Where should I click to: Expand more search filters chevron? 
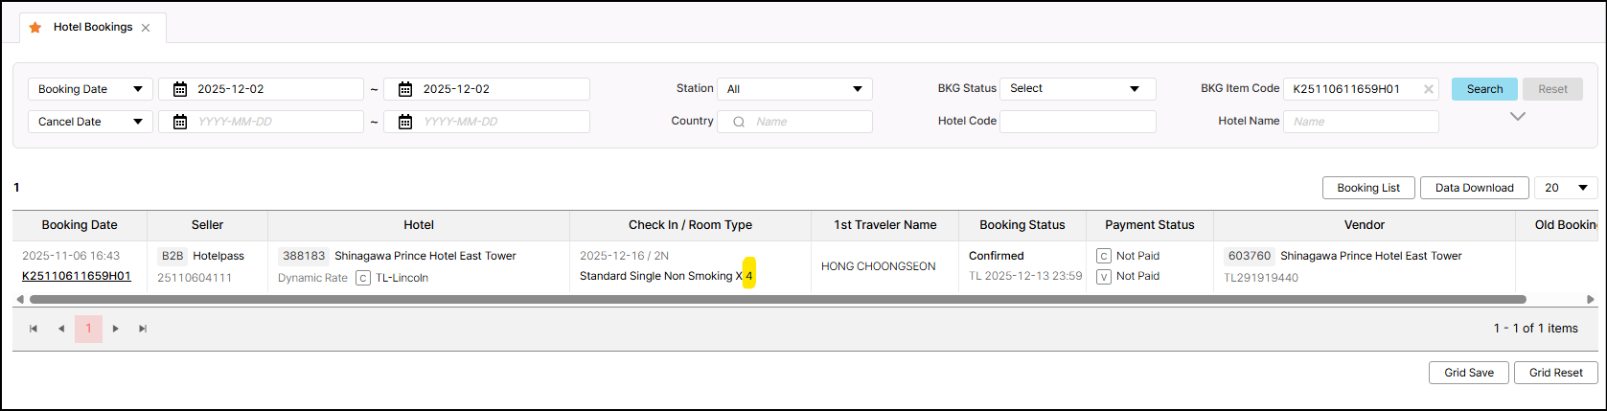tap(1517, 117)
